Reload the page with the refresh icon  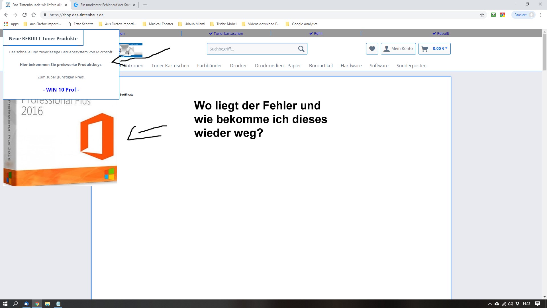tap(25, 15)
